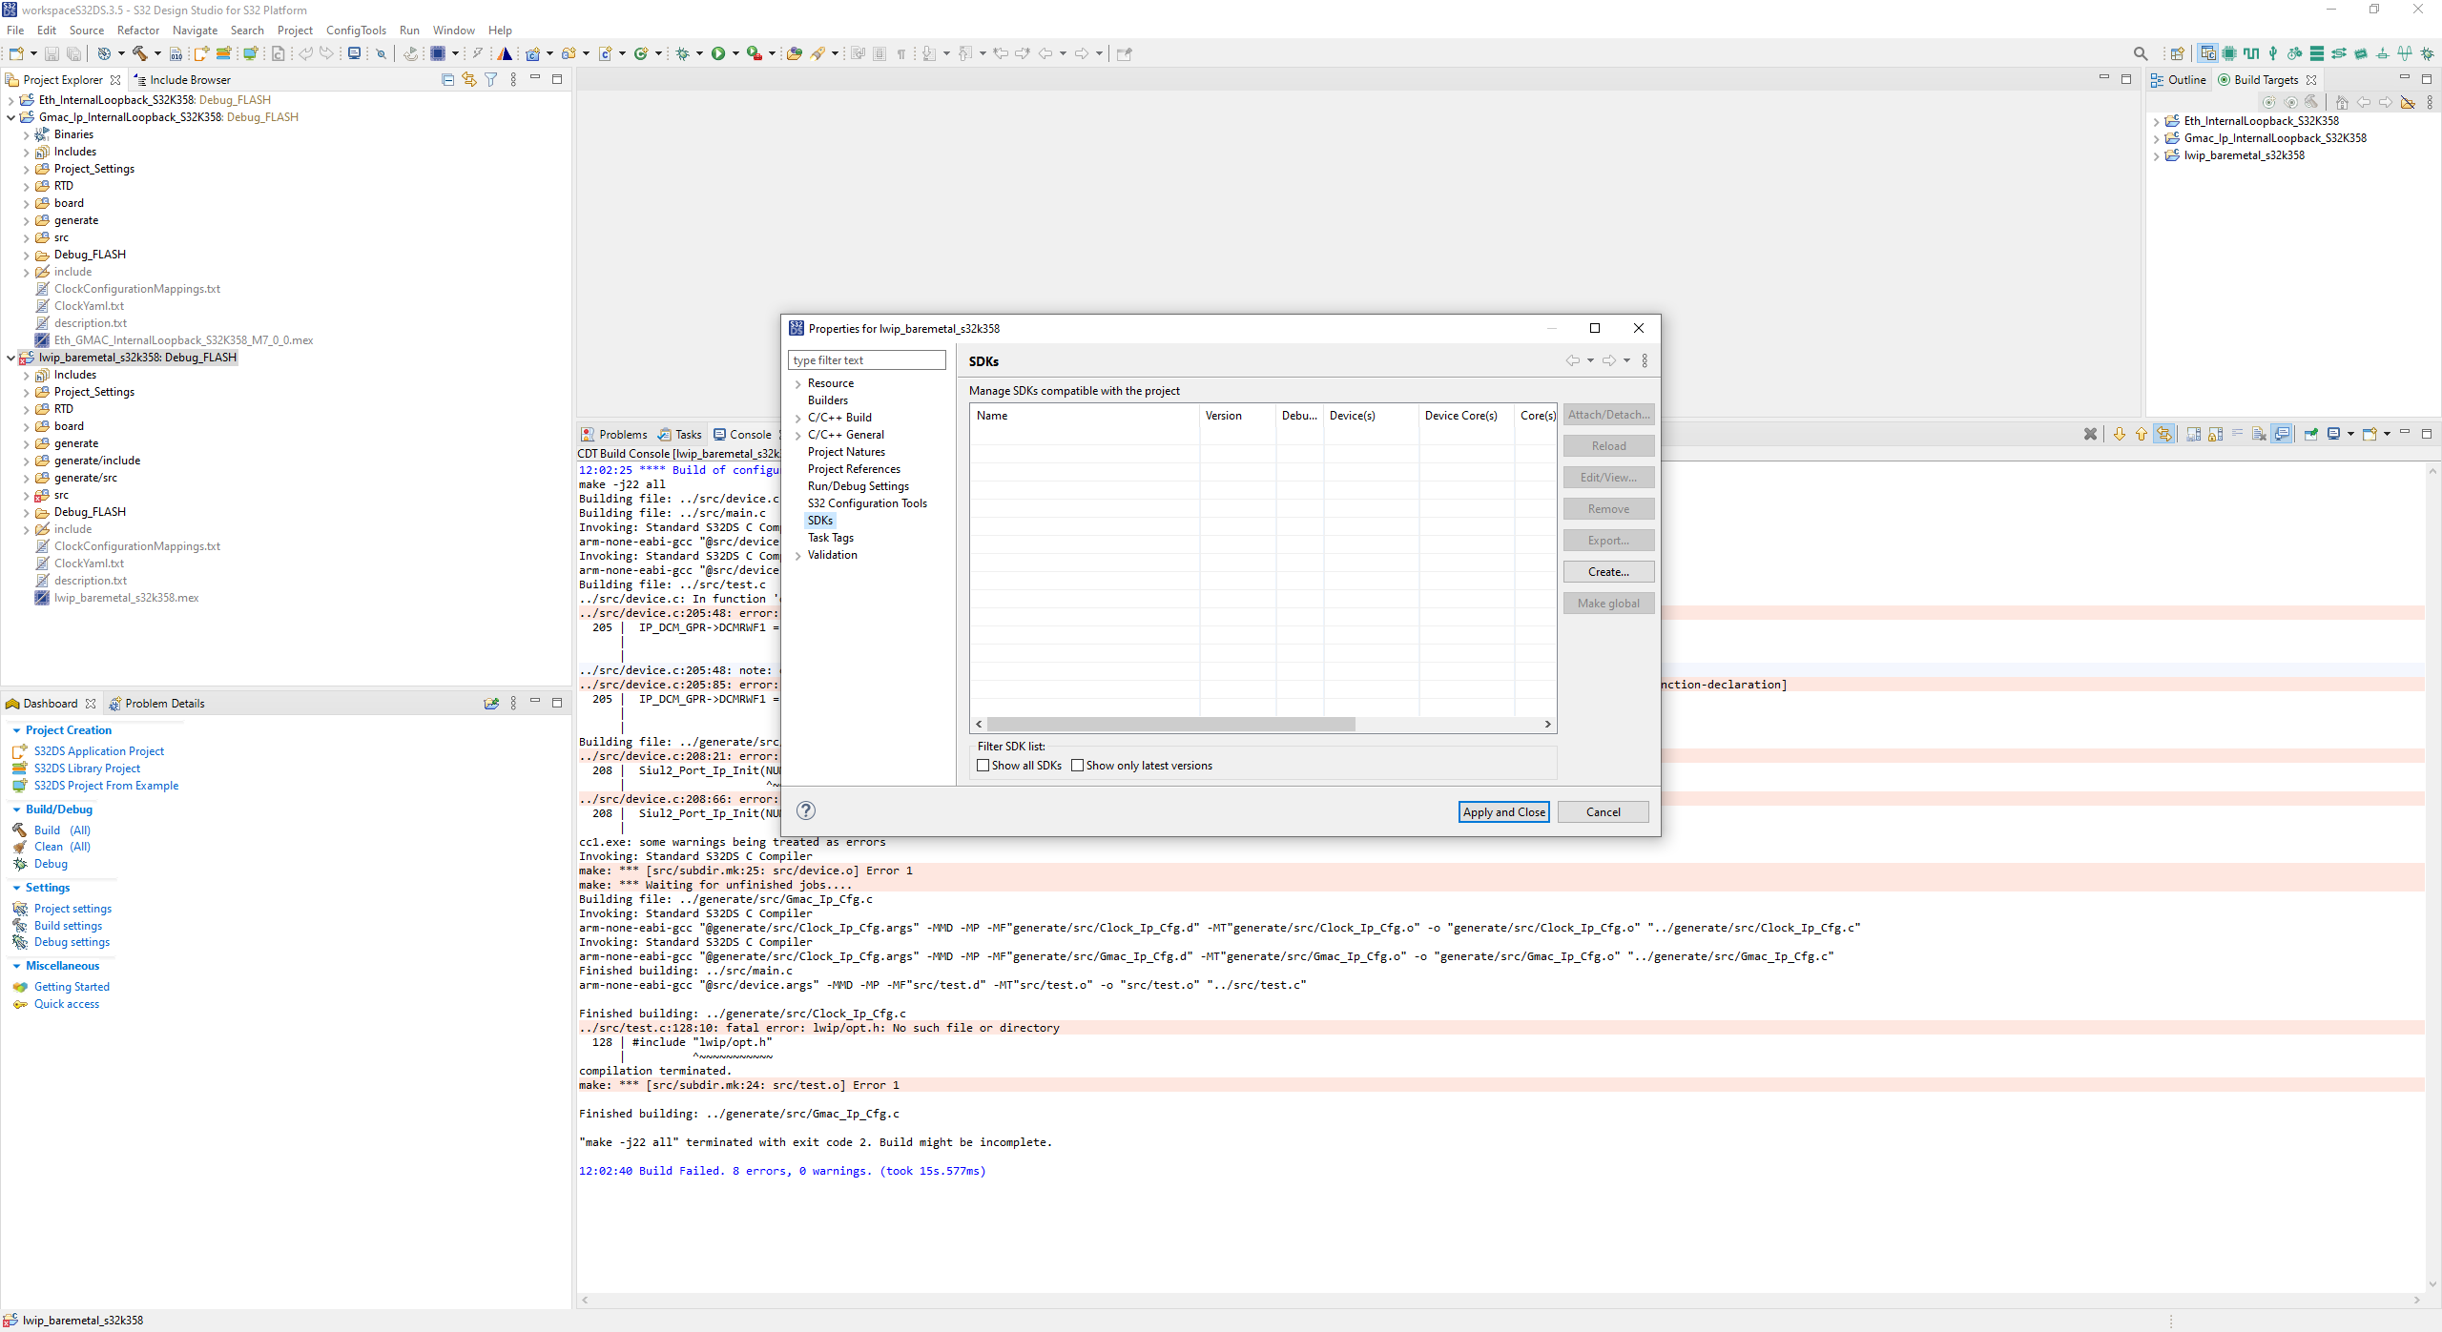Collapse the Project Creation dashboard section
The height and width of the screenshot is (1332, 2442).
tap(16, 730)
